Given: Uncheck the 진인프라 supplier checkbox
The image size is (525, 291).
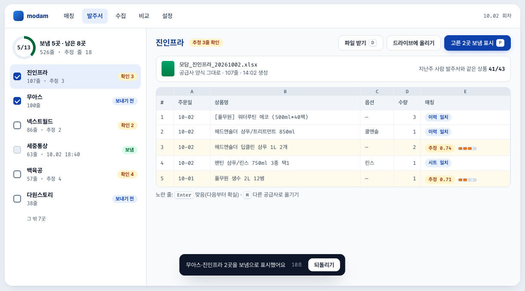Looking at the screenshot, I should pyautogui.click(x=17, y=76).
